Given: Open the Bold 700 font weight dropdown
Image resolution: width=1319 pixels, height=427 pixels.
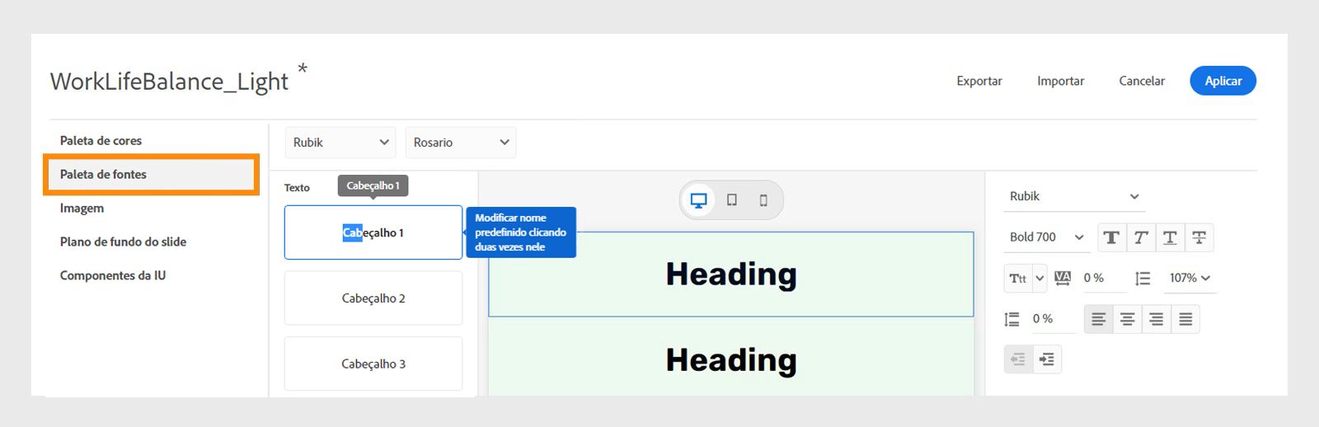Looking at the screenshot, I should point(1046,237).
